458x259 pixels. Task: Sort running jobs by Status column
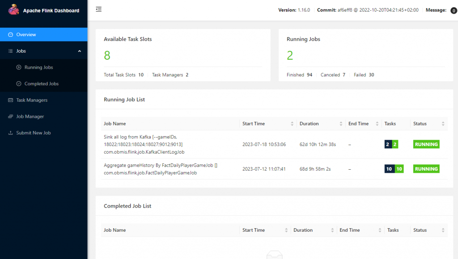pos(443,124)
